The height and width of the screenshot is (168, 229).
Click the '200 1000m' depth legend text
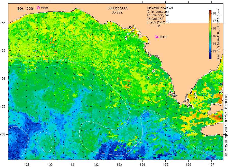26,9
